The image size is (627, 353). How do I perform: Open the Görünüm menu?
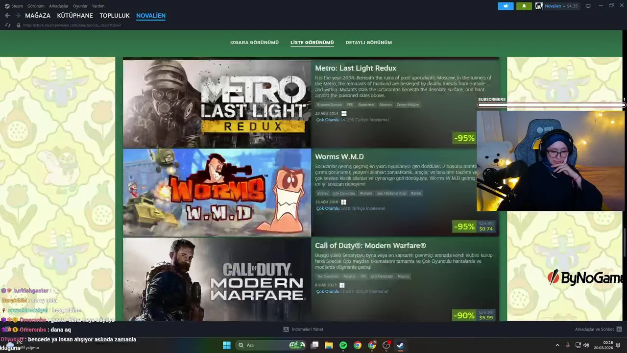36,6
